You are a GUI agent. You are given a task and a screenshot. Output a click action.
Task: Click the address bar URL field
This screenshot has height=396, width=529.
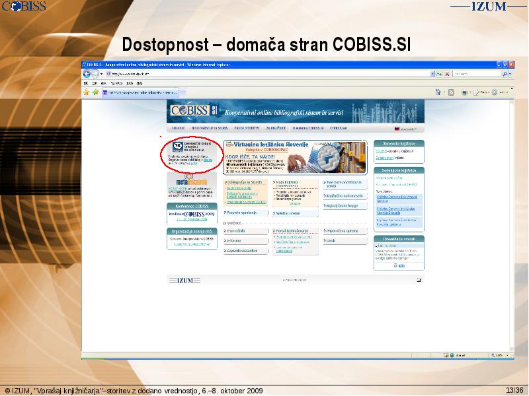[x=268, y=74]
